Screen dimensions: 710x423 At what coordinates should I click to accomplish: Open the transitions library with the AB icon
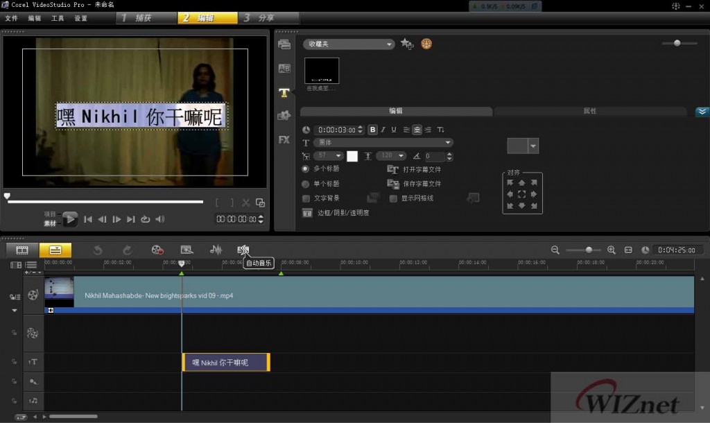(284, 69)
